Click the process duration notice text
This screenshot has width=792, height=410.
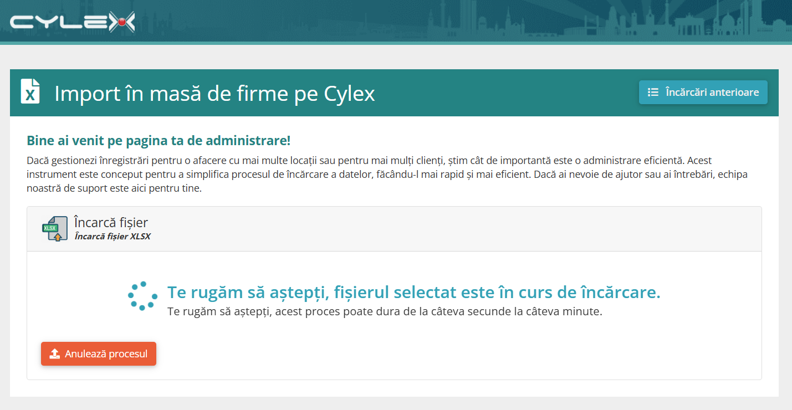coord(385,311)
